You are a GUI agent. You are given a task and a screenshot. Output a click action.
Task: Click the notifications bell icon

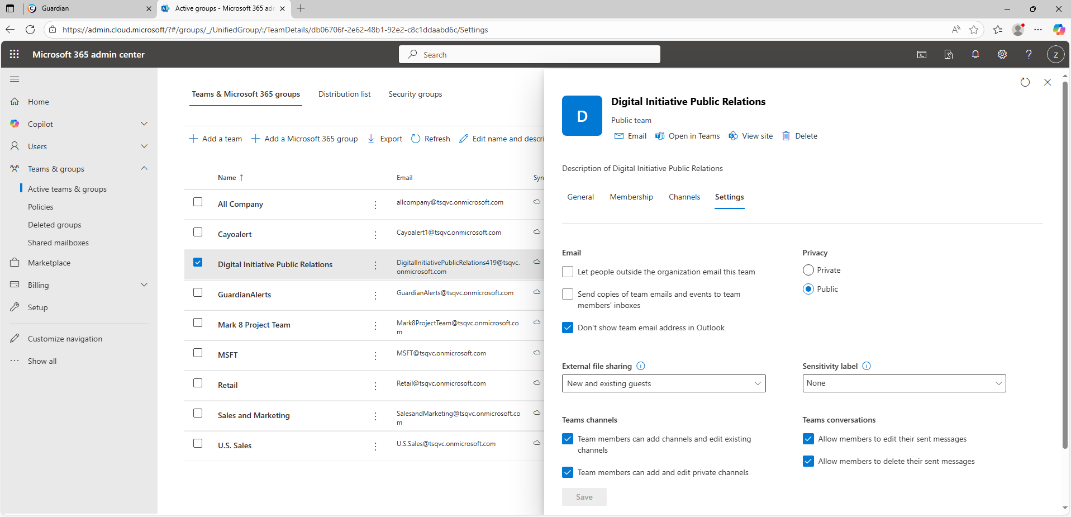[975, 54]
